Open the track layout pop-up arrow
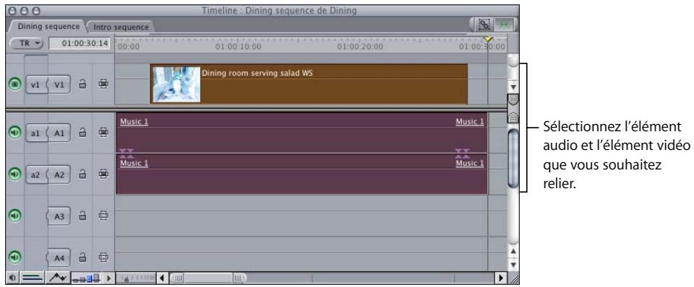 pyautogui.click(x=108, y=278)
